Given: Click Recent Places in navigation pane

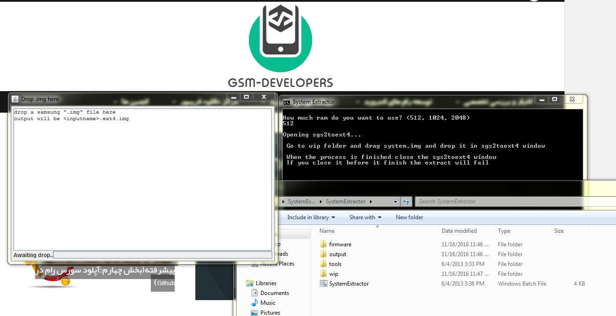Looking at the screenshot, I should click(x=277, y=264).
